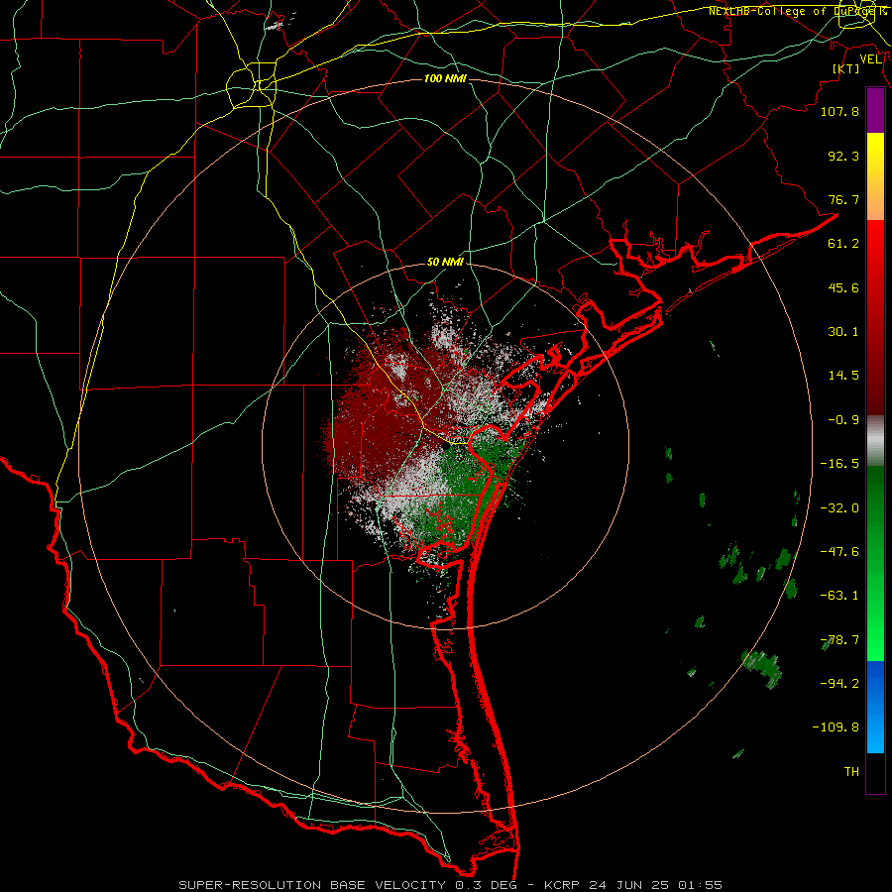Click the 14.5 velocity scale value
The width and height of the screenshot is (892, 892).
[x=843, y=376]
